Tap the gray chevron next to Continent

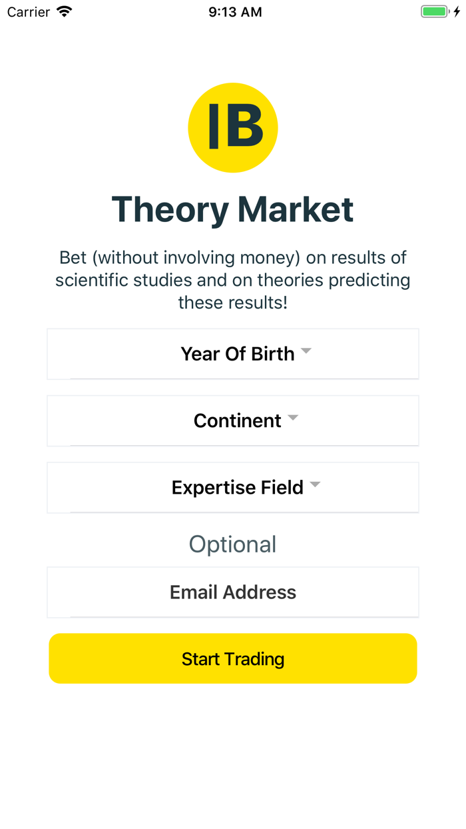(x=293, y=418)
